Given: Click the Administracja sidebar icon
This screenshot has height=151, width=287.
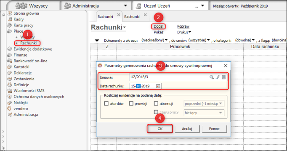Looking at the screenshot, I should [10, 115].
